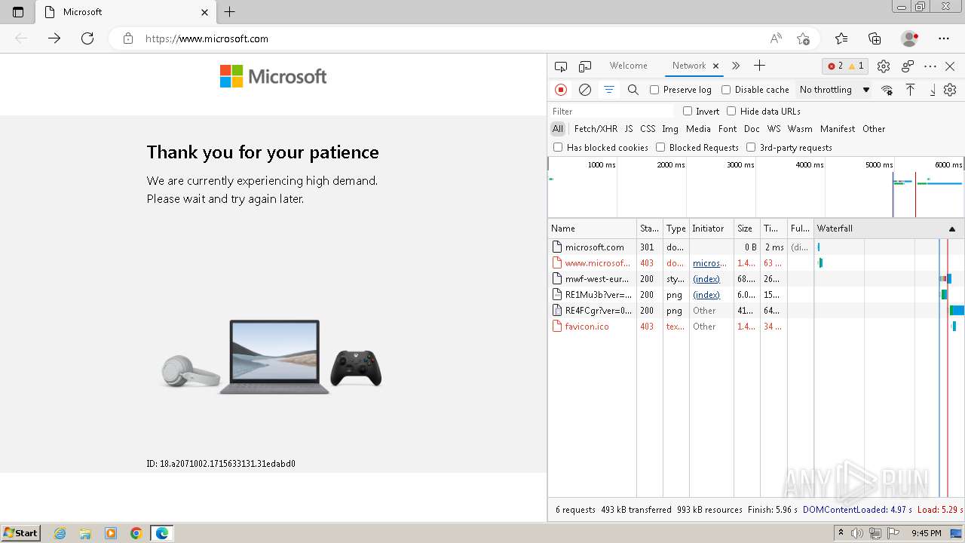Sort by the Name column header
This screenshot has width=965, height=543.
pos(593,229)
